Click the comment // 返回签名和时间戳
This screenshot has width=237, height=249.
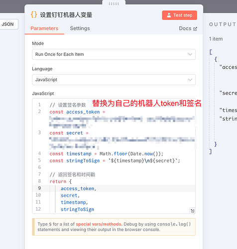coord(72,175)
